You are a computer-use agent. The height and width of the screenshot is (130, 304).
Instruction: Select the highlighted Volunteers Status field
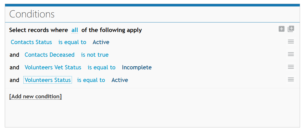pyautogui.click(x=48, y=80)
